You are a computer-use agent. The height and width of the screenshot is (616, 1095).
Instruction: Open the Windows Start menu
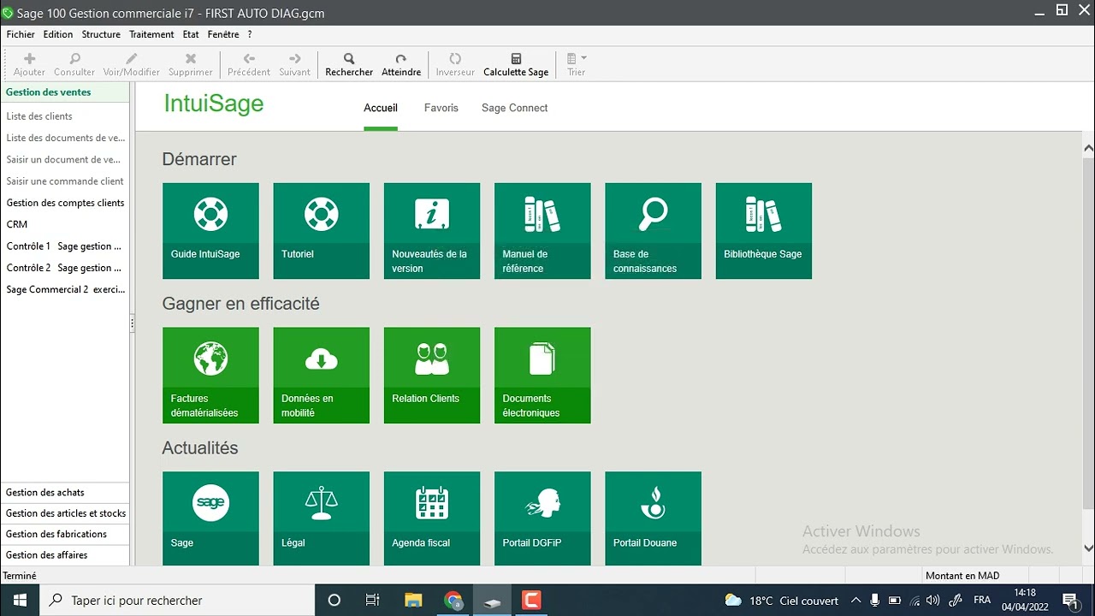pyautogui.click(x=20, y=601)
